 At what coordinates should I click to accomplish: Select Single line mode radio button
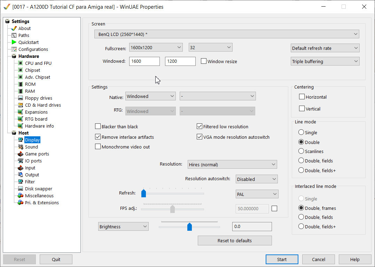pyautogui.click(x=301, y=132)
